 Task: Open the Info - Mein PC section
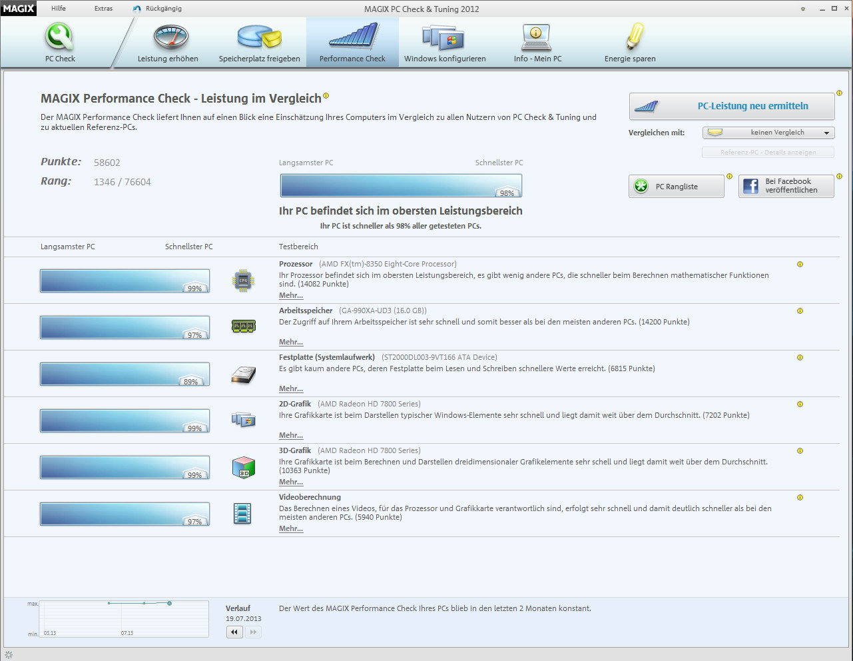(x=537, y=43)
